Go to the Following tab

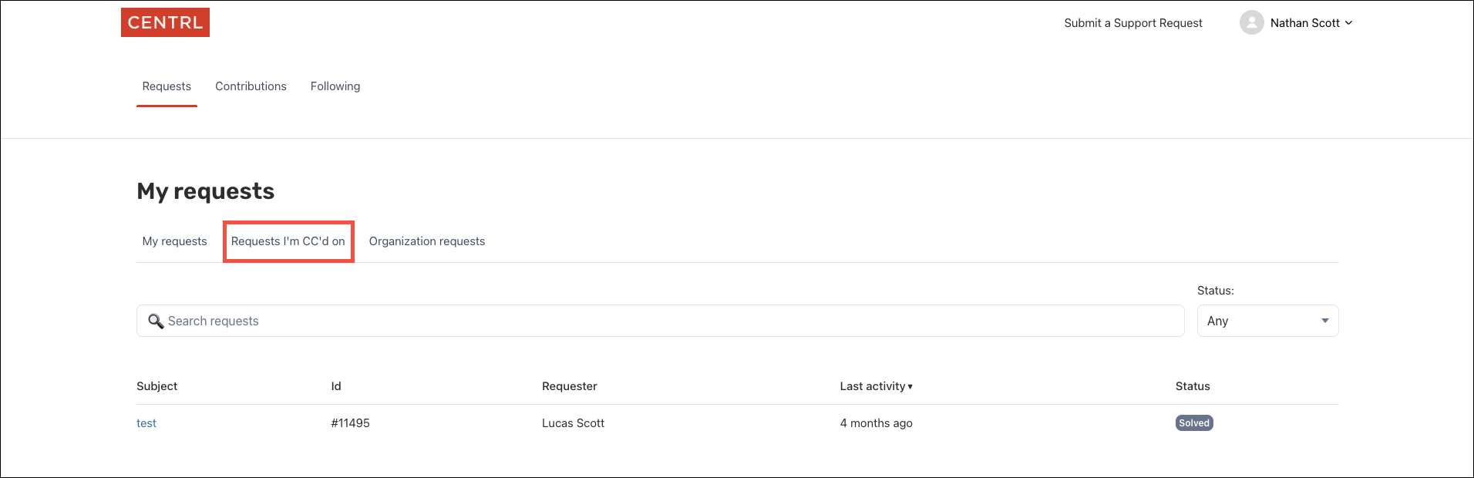pos(335,86)
